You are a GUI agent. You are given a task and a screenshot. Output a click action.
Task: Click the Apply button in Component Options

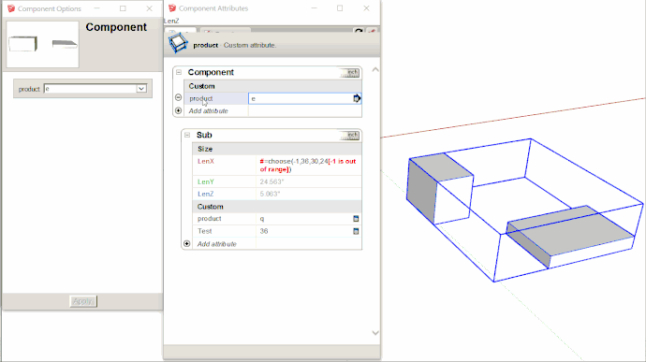click(83, 301)
